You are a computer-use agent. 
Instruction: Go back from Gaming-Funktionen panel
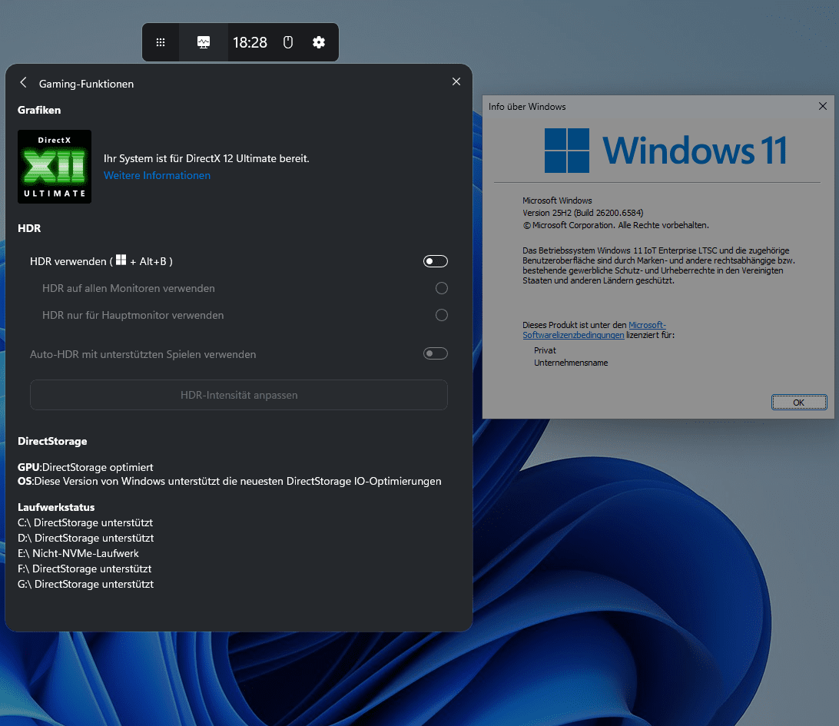[x=23, y=82]
